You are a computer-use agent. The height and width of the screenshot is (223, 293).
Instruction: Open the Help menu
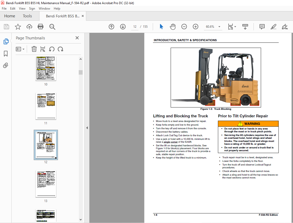(x=57, y=8)
